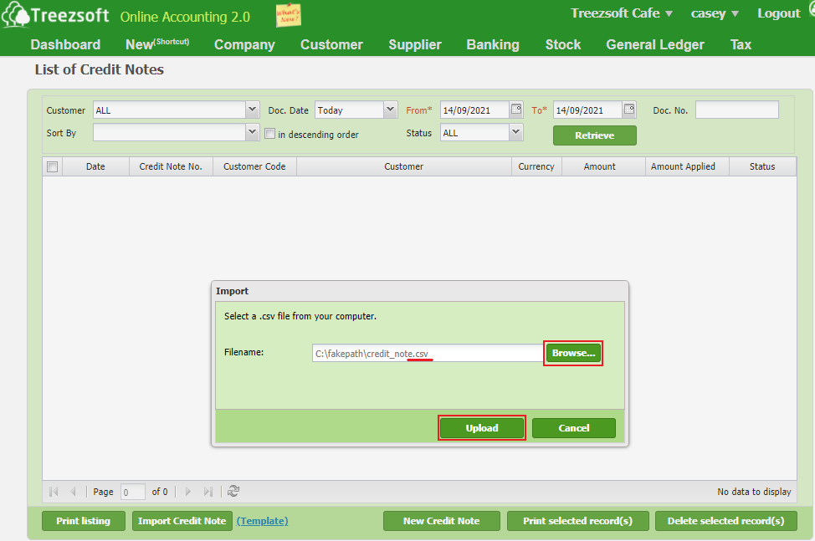Image resolution: width=815 pixels, height=541 pixels.
Task: Open the Sort By dropdown
Action: [x=253, y=132]
